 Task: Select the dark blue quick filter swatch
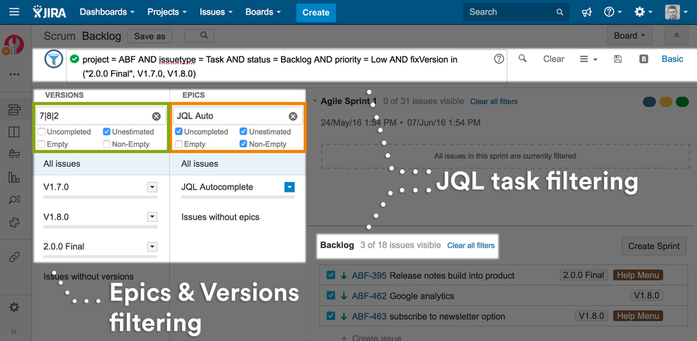pyautogui.click(x=650, y=102)
